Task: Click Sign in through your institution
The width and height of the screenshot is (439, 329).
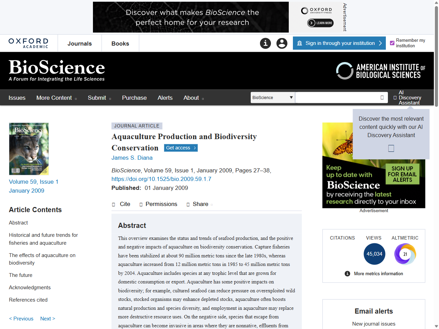Action: (x=339, y=43)
